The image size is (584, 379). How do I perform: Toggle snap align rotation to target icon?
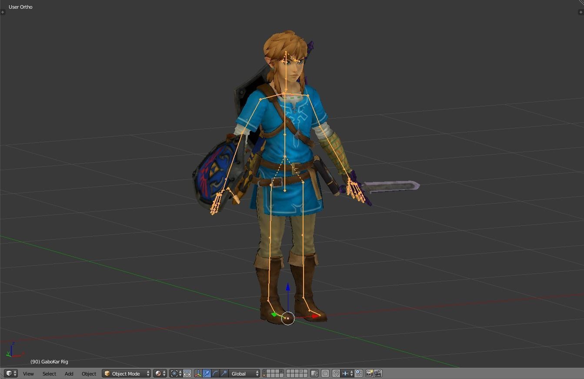pos(359,373)
